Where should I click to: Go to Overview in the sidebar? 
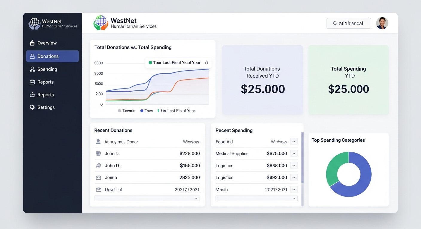(47, 43)
